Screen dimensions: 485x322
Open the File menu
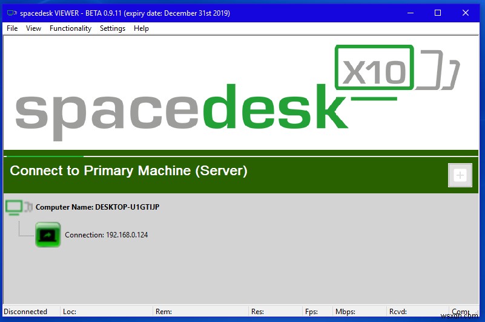tap(12, 28)
